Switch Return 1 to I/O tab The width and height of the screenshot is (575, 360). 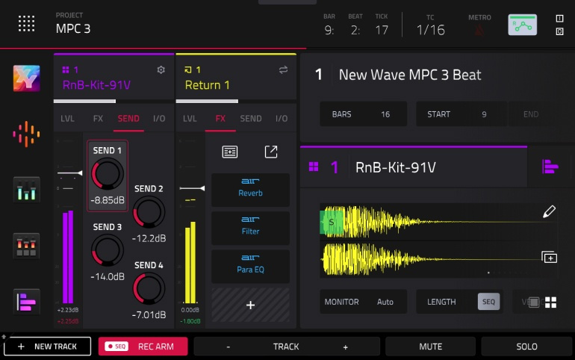click(x=282, y=119)
